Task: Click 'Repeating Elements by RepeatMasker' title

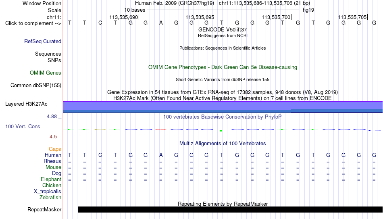Action: coord(223,204)
